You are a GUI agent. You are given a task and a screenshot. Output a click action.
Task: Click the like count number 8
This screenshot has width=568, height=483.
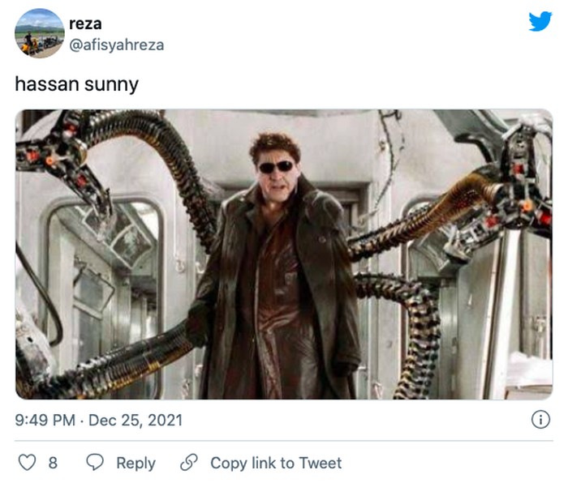pos(53,463)
